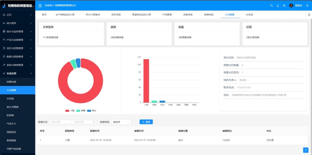Click the language translate icon
Viewport: 312px width, 155px height.
click(x=284, y=5)
